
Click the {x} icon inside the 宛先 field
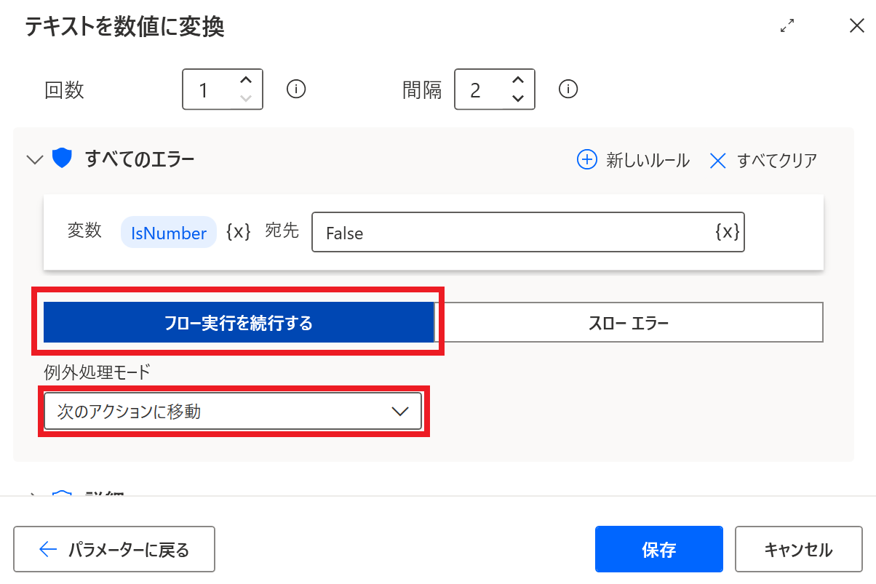[x=727, y=232]
